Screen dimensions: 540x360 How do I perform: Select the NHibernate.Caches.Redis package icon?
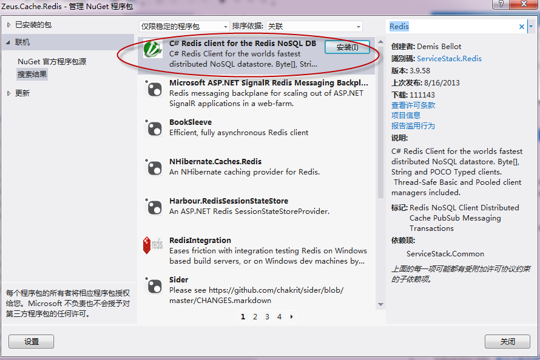(153, 167)
